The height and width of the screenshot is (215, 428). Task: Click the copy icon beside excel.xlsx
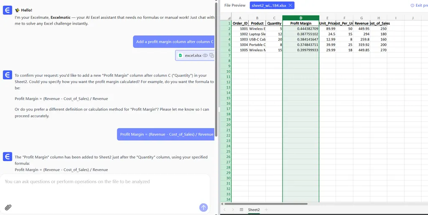click(x=211, y=55)
